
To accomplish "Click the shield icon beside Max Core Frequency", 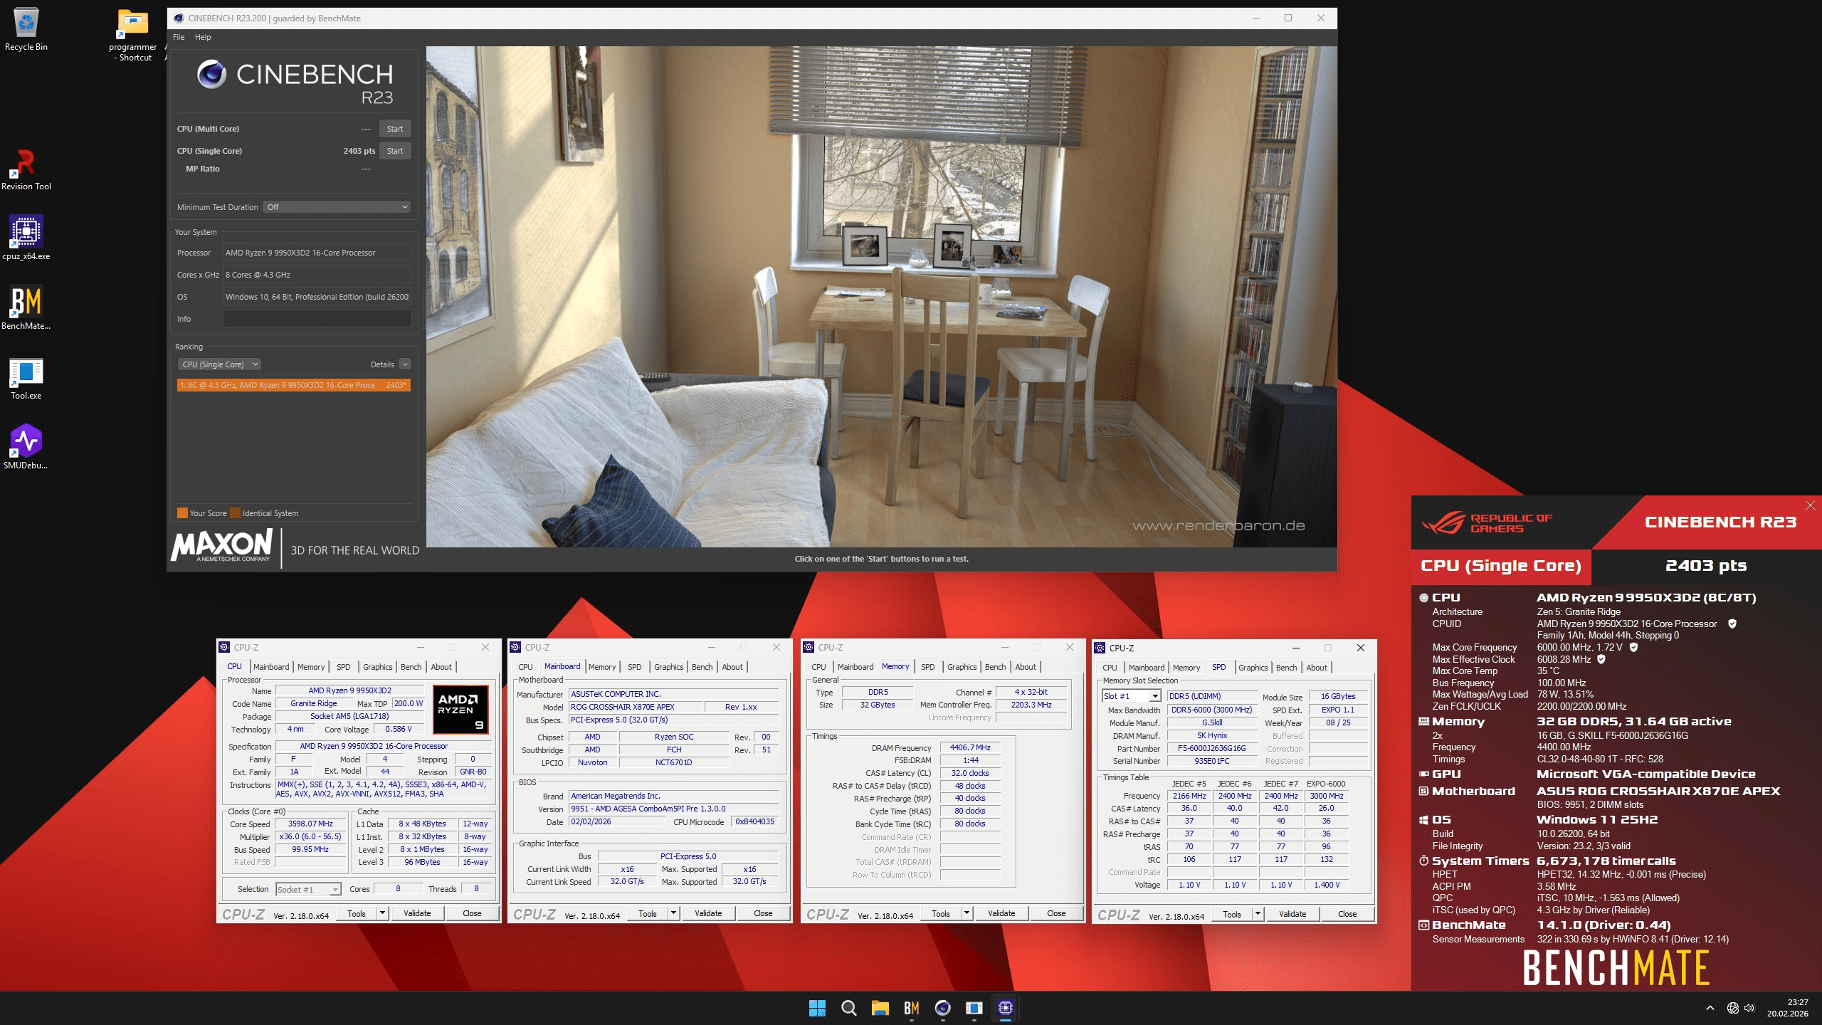I will tap(1634, 647).
